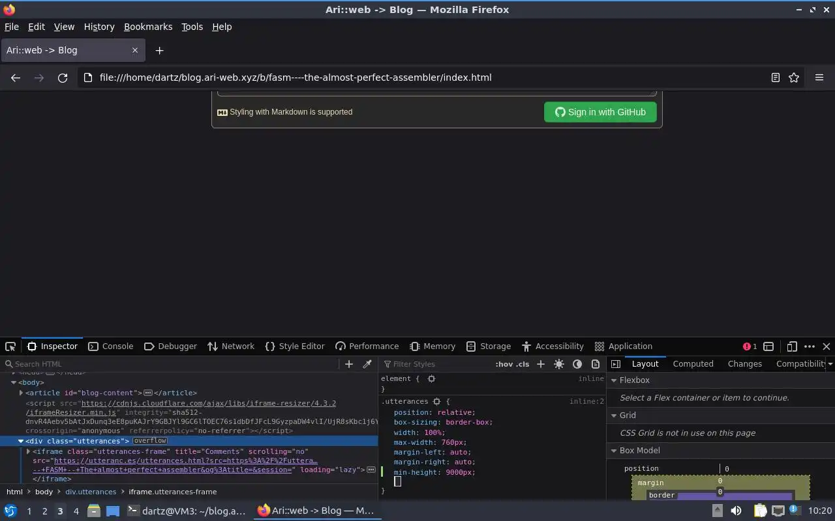Open the History menu
Viewport: 835px width, 521px height.
tap(99, 27)
